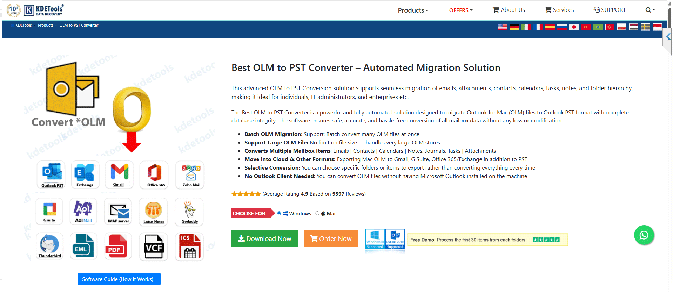Click the Selective Conversion bullet text
Image resolution: width=673 pixels, height=293 pixels.
[390, 168]
